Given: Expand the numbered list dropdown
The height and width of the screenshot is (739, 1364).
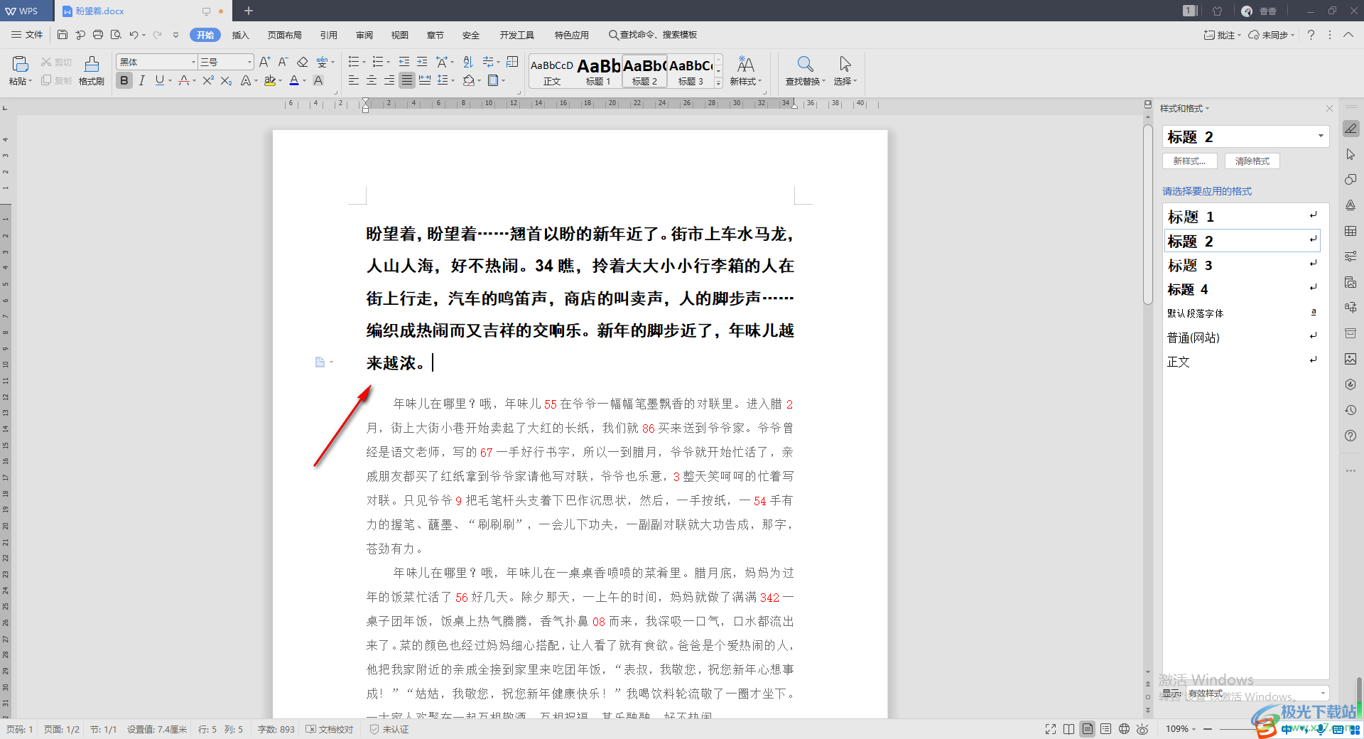Looking at the screenshot, I should coord(389,62).
